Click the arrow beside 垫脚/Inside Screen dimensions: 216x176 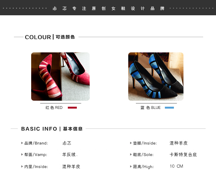point(131,143)
